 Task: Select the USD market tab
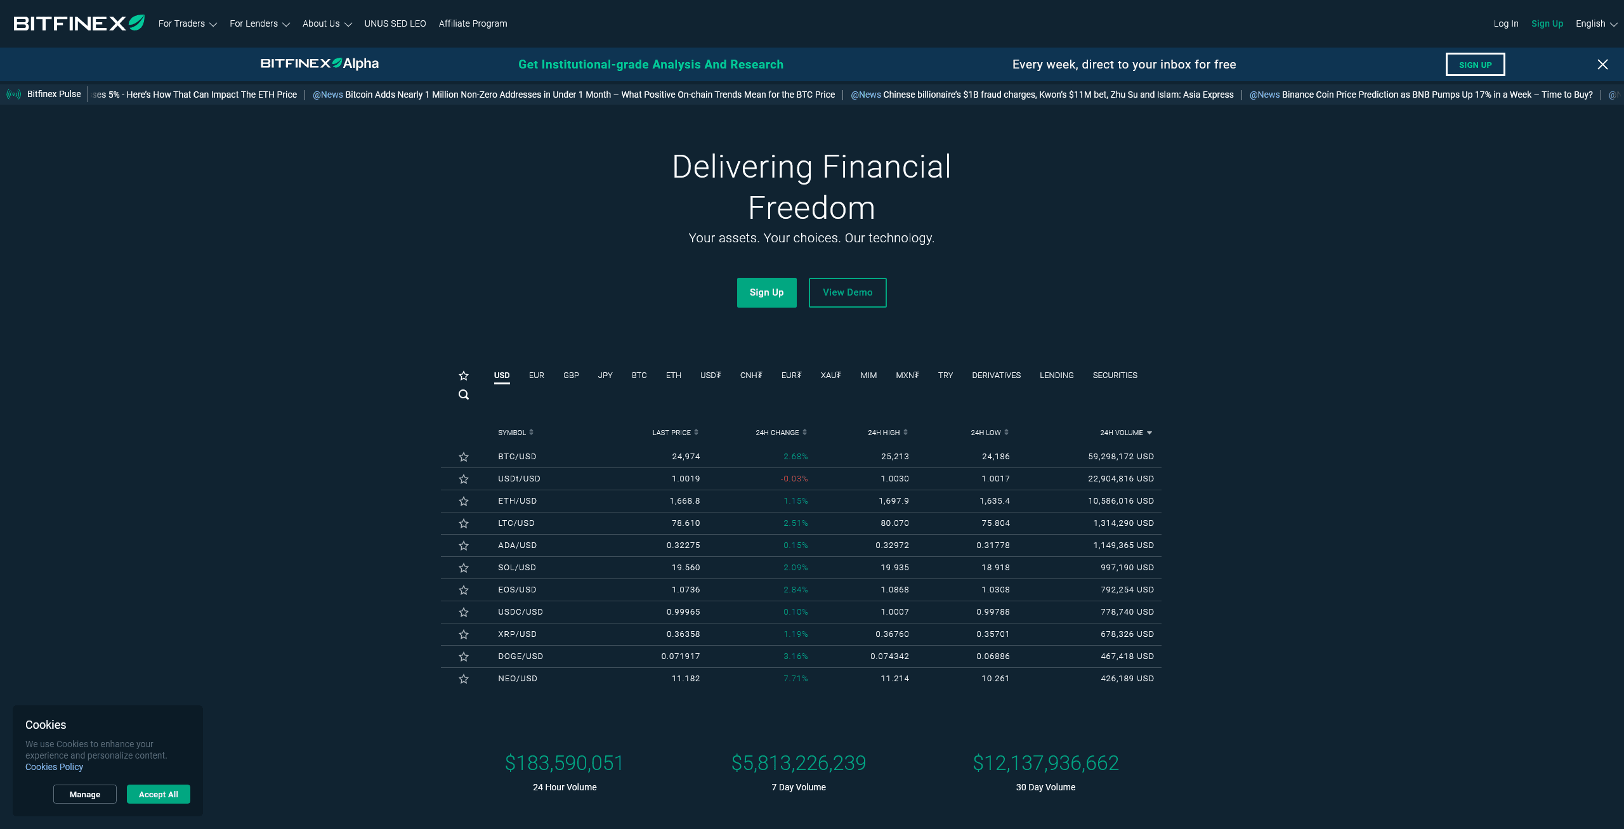coord(502,375)
